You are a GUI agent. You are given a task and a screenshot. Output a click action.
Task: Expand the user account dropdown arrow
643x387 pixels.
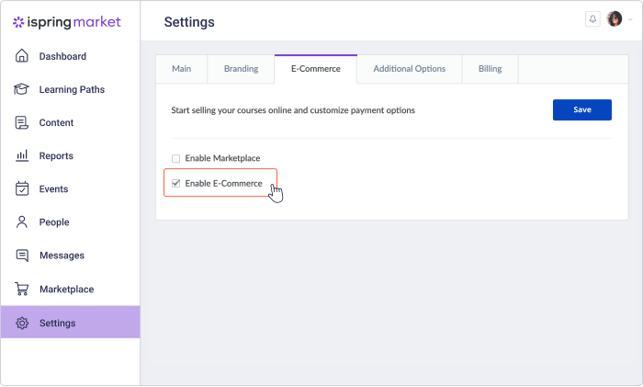[630, 19]
